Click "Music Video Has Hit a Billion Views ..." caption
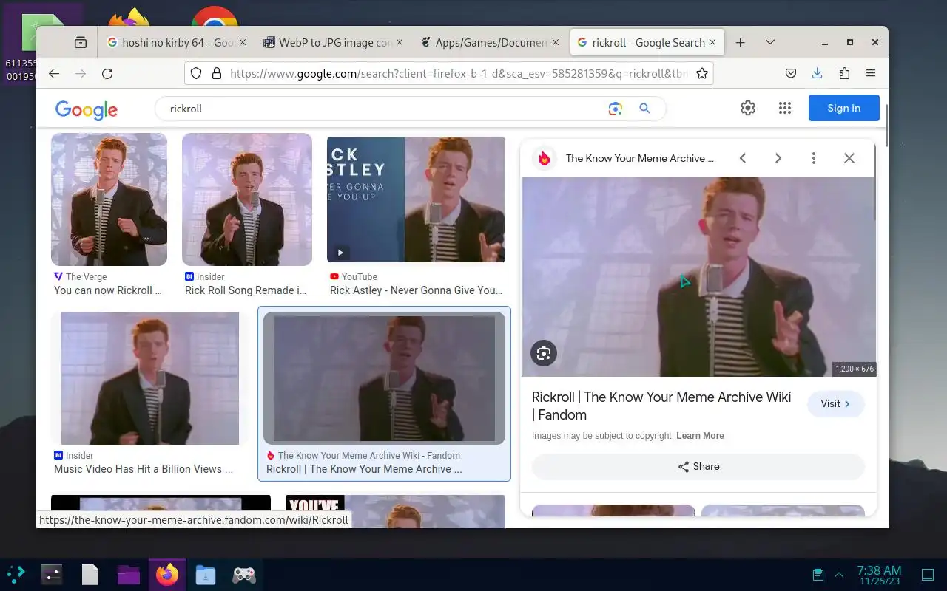Screen dimensions: 947x591 tap(144, 469)
